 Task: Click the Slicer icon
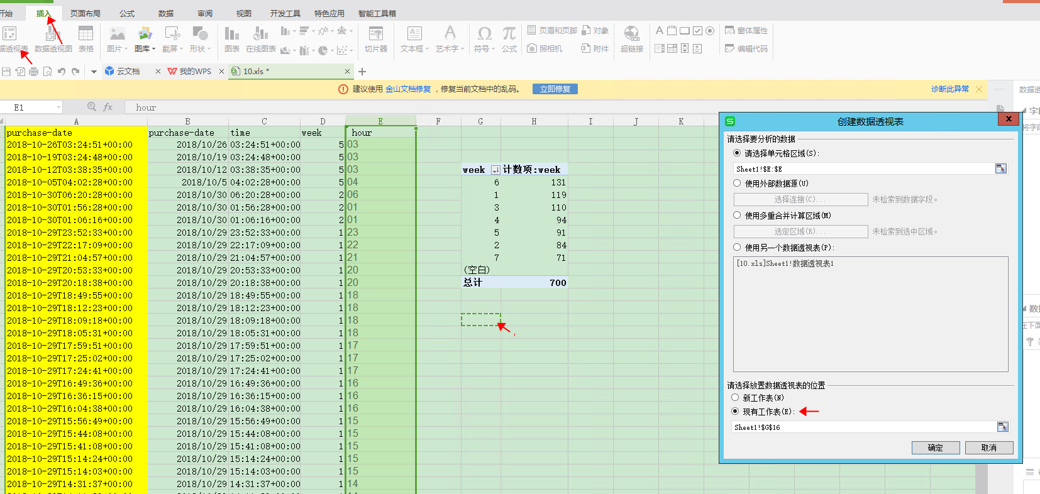point(376,33)
